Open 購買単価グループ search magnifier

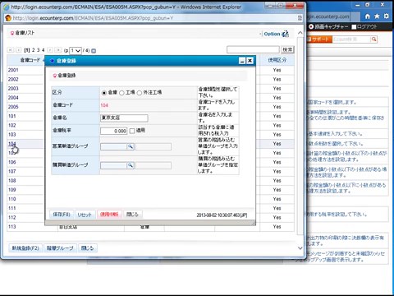tap(131, 165)
